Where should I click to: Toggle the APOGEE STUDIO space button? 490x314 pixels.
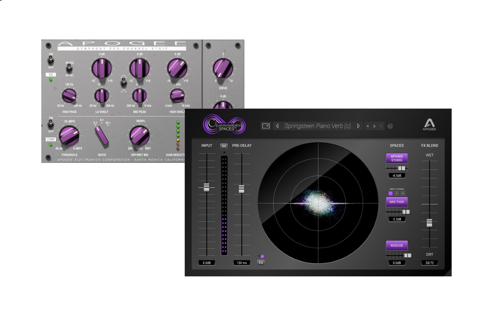tap(397, 158)
